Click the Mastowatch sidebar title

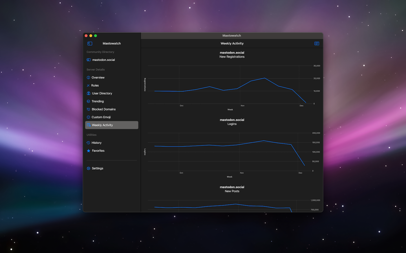[112, 44]
